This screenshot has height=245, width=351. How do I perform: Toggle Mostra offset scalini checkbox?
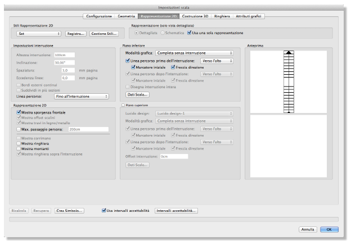tap(19, 117)
